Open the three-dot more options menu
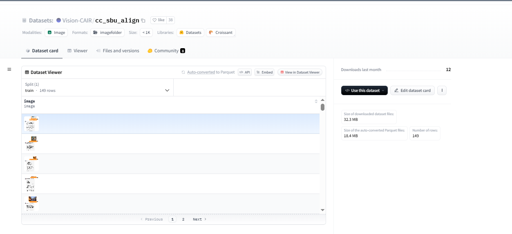Image resolution: width=512 pixels, height=234 pixels. tap(442, 91)
